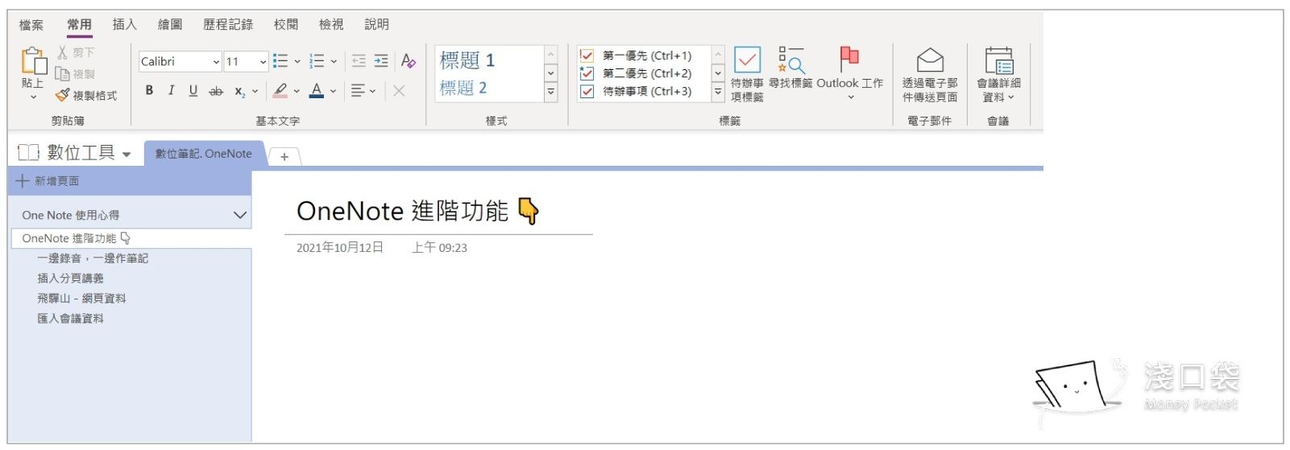Click pointing hand emoji in page title

[529, 211]
